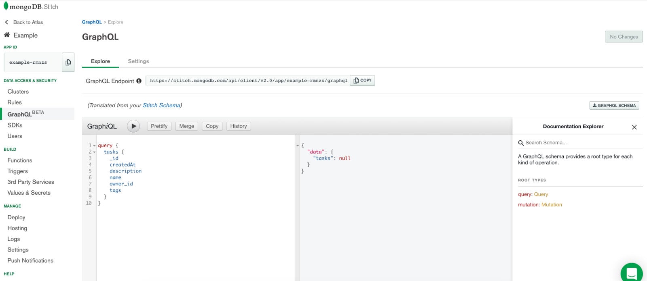The width and height of the screenshot is (647, 281).
Task: Open Users in the sidebar
Action: 15,136
